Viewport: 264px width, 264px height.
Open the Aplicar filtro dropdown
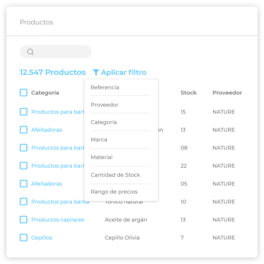[x=123, y=72]
